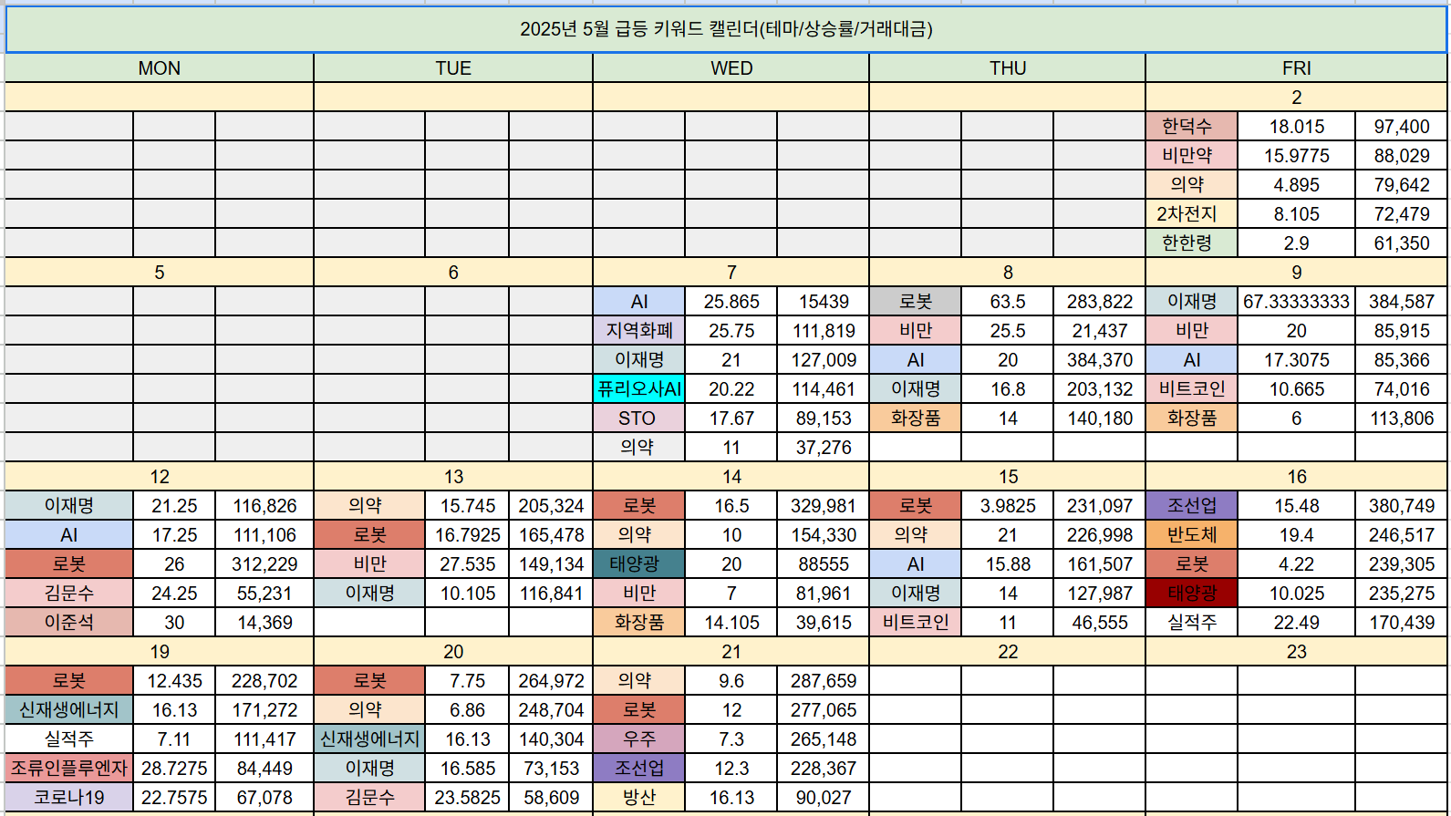Select the cell showing 312,229
The height and width of the screenshot is (816, 1451).
coord(264,564)
